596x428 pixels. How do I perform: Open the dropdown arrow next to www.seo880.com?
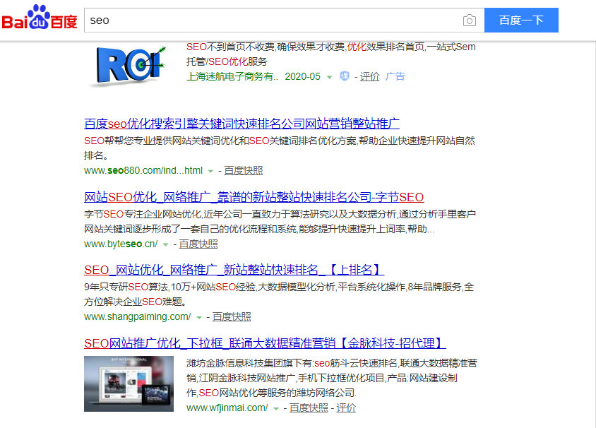click(210, 170)
